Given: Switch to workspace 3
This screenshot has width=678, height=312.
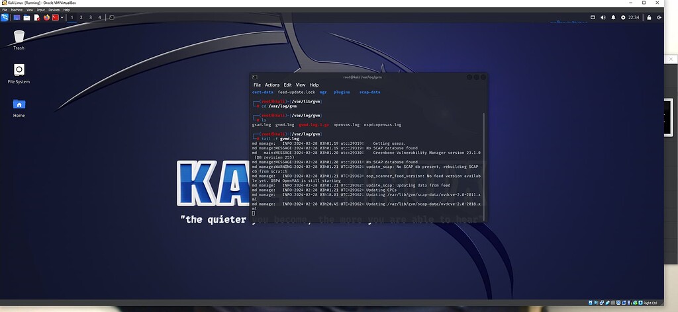Looking at the screenshot, I should 91,17.
